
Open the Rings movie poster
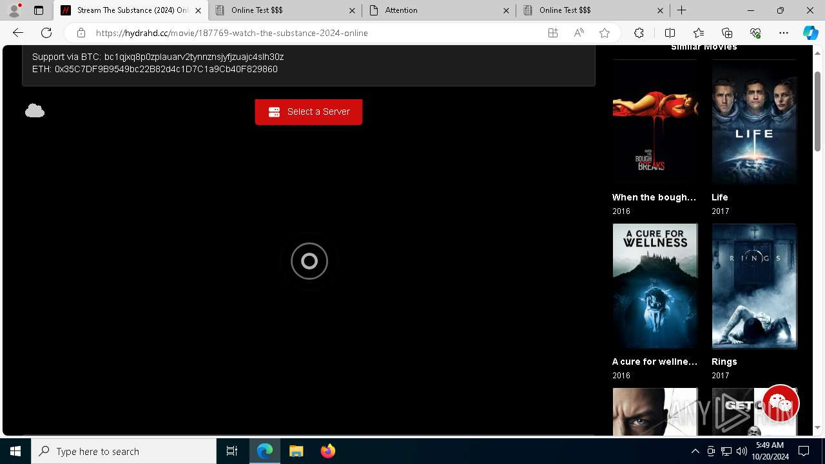(x=754, y=286)
